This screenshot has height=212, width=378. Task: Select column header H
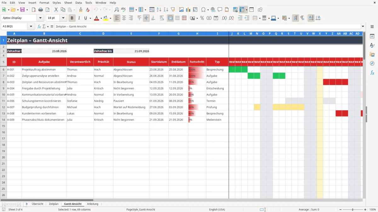tap(197, 34)
